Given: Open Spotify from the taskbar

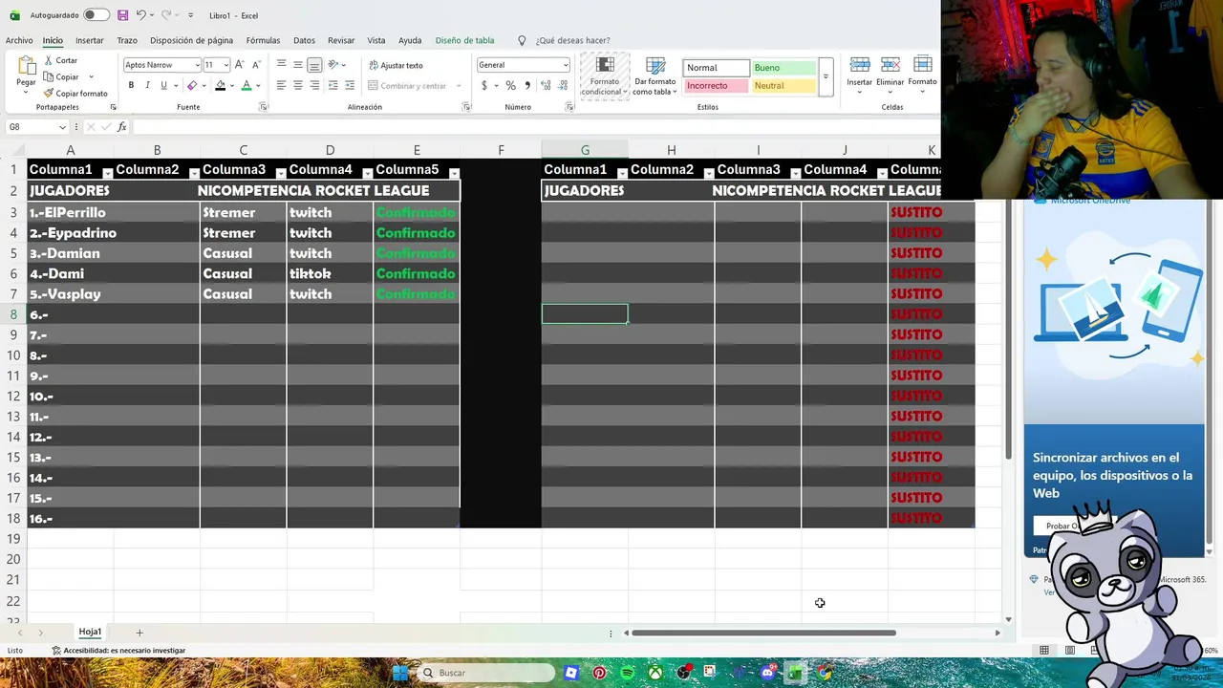Looking at the screenshot, I should click(627, 673).
